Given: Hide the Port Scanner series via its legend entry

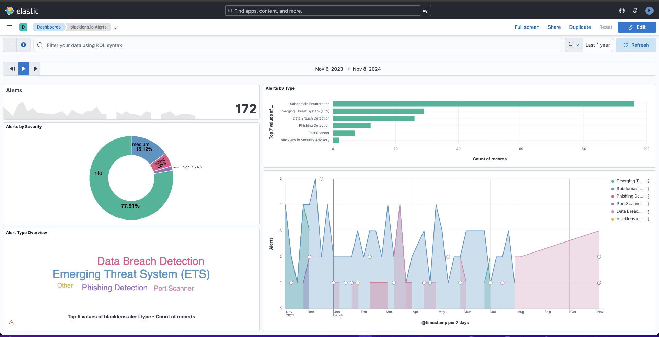Looking at the screenshot, I should [629, 204].
